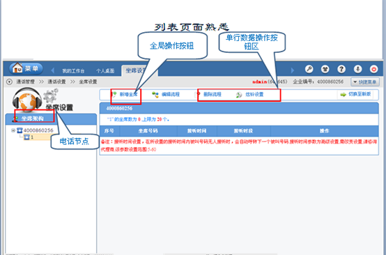Open 炫铃设置 ringtone settings

(x=250, y=95)
